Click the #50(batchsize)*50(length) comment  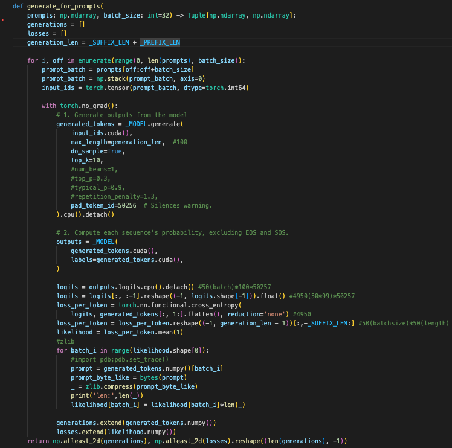tap(403, 323)
